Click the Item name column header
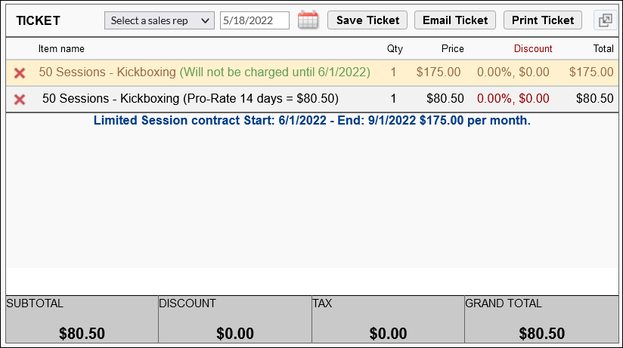The width and height of the screenshot is (623, 348). pyautogui.click(x=61, y=48)
